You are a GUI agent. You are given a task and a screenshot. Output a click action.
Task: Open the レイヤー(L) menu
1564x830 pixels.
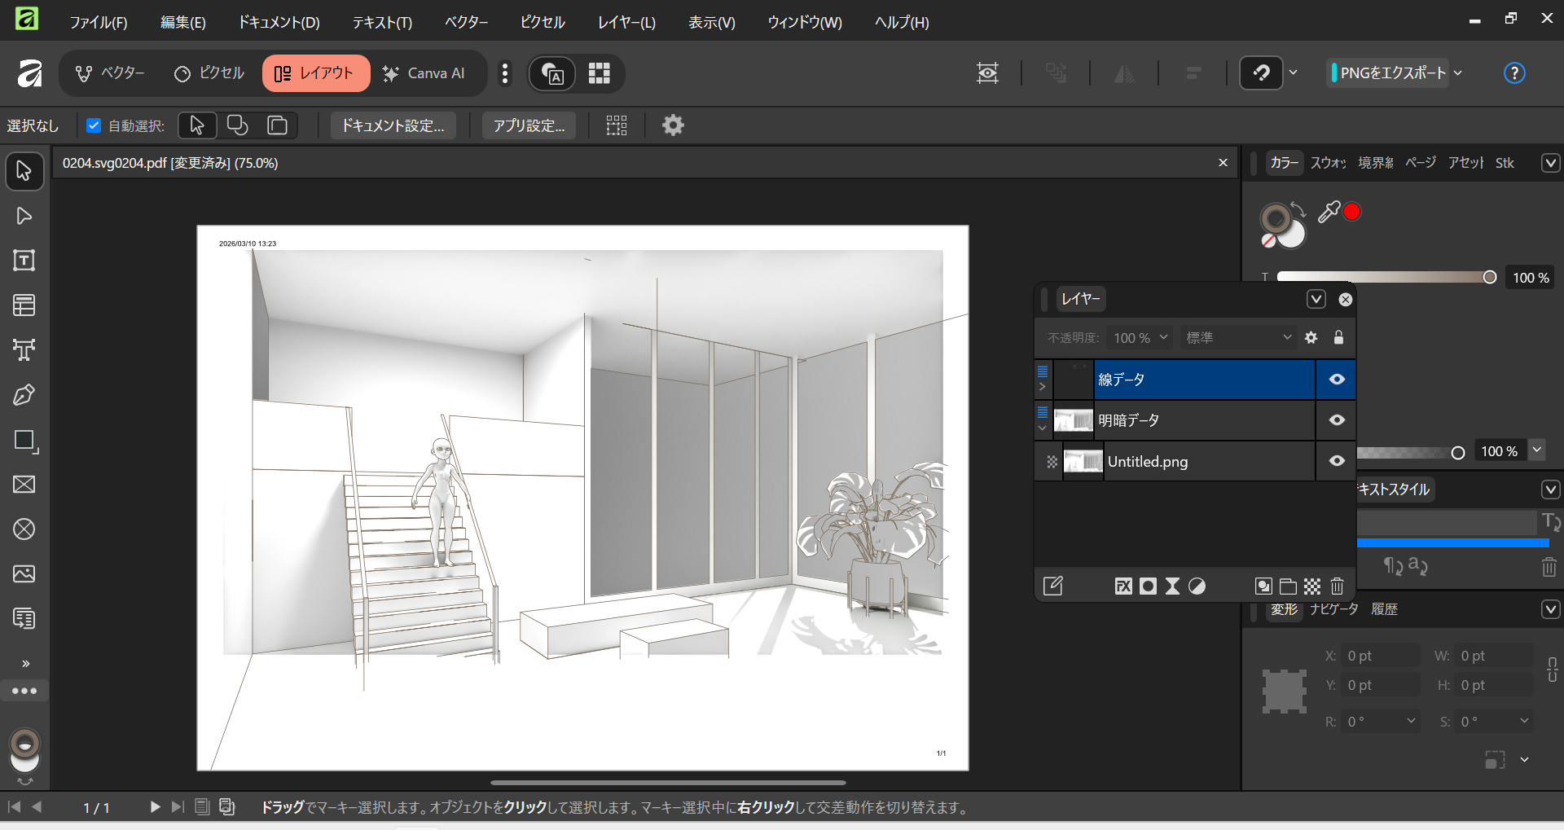(x=626, y=23)
